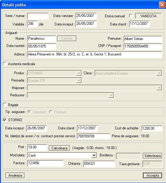Open the Clasa dropdown arrow

[159, 73]
